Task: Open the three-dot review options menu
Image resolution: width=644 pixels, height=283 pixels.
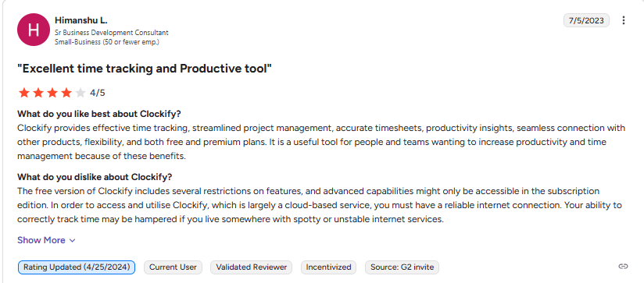Action: (624, 20)
